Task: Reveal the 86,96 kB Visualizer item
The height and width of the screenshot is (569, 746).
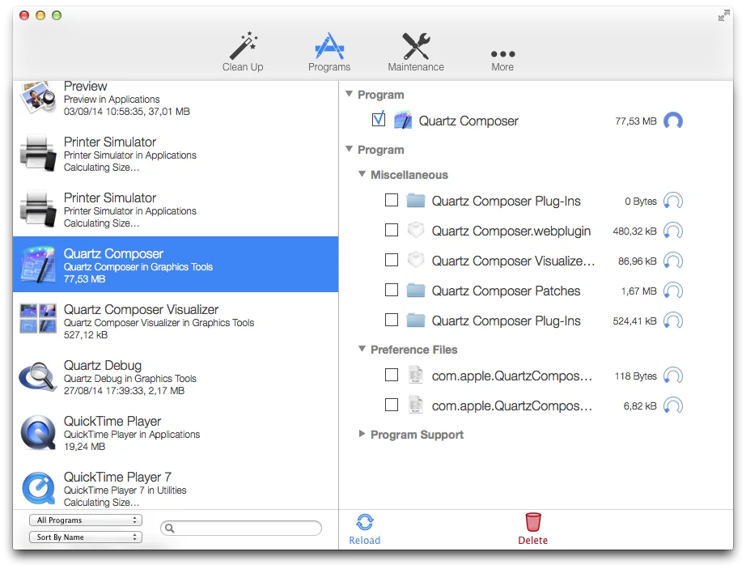Action: (673, 261)
